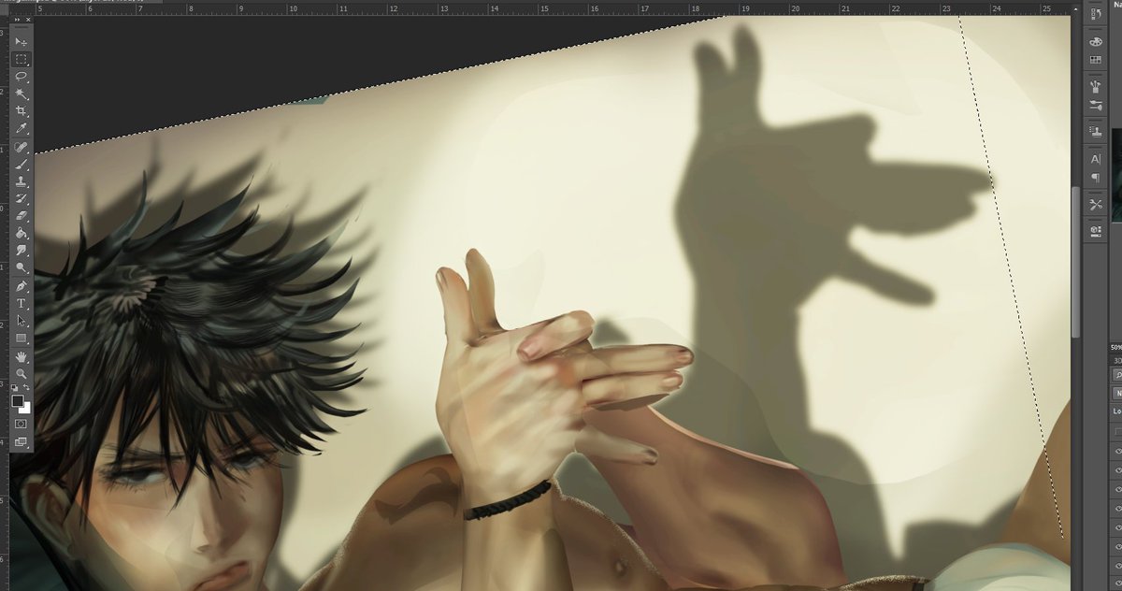
Task: Select the Zoom tool
Action: tap(22, 373)
